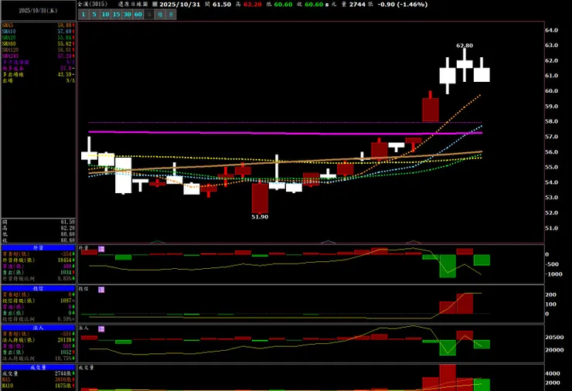The height and width of the screenshot is (391, 572).
Task: Click the candlestick under the 62.80 label
Action: pyautogui.click(x=465, y=64)
